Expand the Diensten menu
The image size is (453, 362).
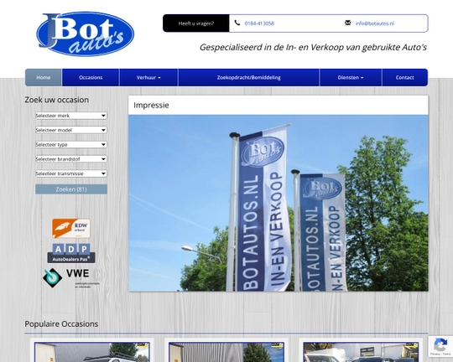351,77
